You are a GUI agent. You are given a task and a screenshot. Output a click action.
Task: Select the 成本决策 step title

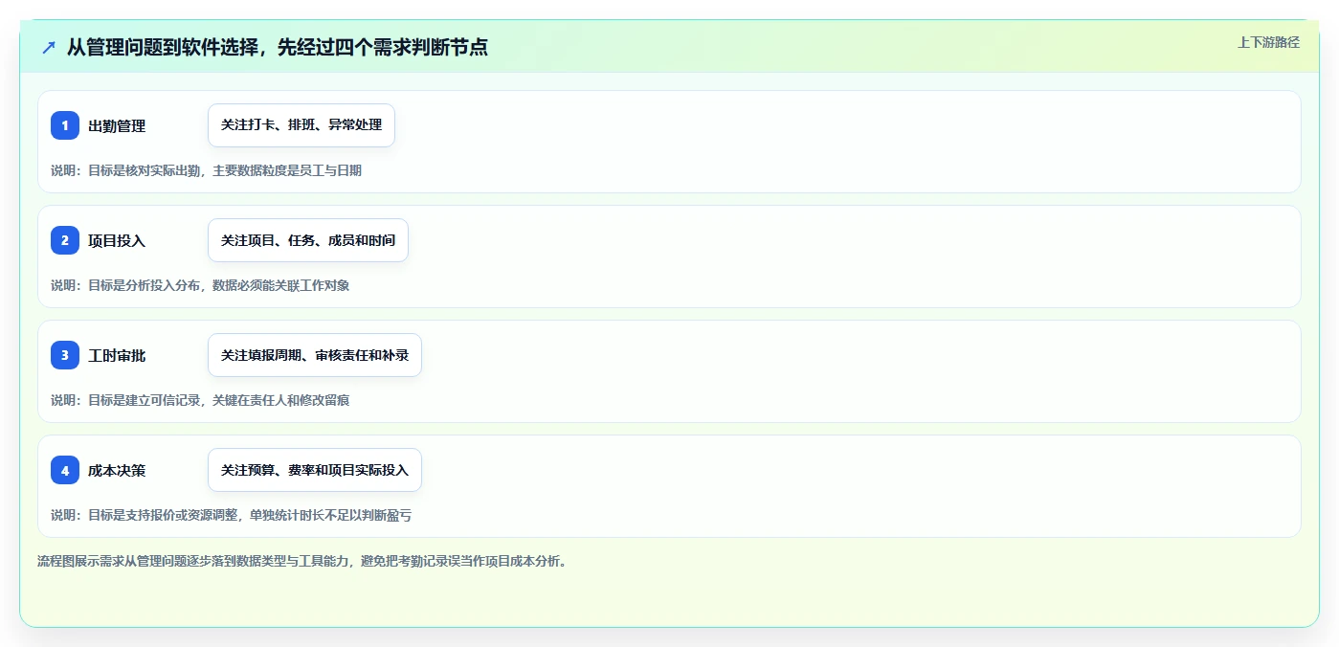[117, 470]
